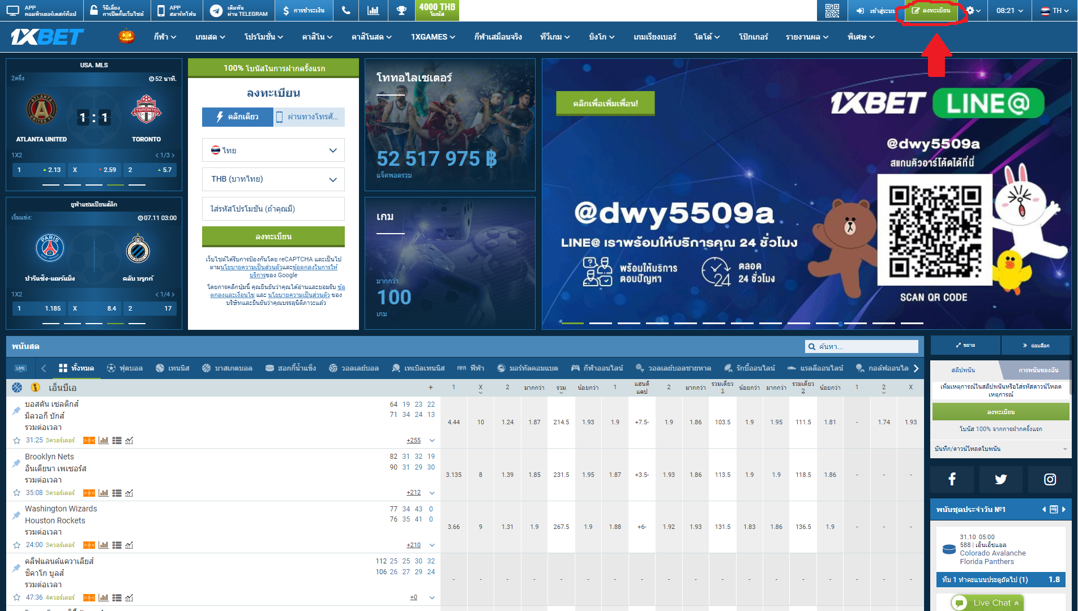Click the ลงทะเบียน button in top bar
This screenshot has height=611, width=1078.
point(931,11)
